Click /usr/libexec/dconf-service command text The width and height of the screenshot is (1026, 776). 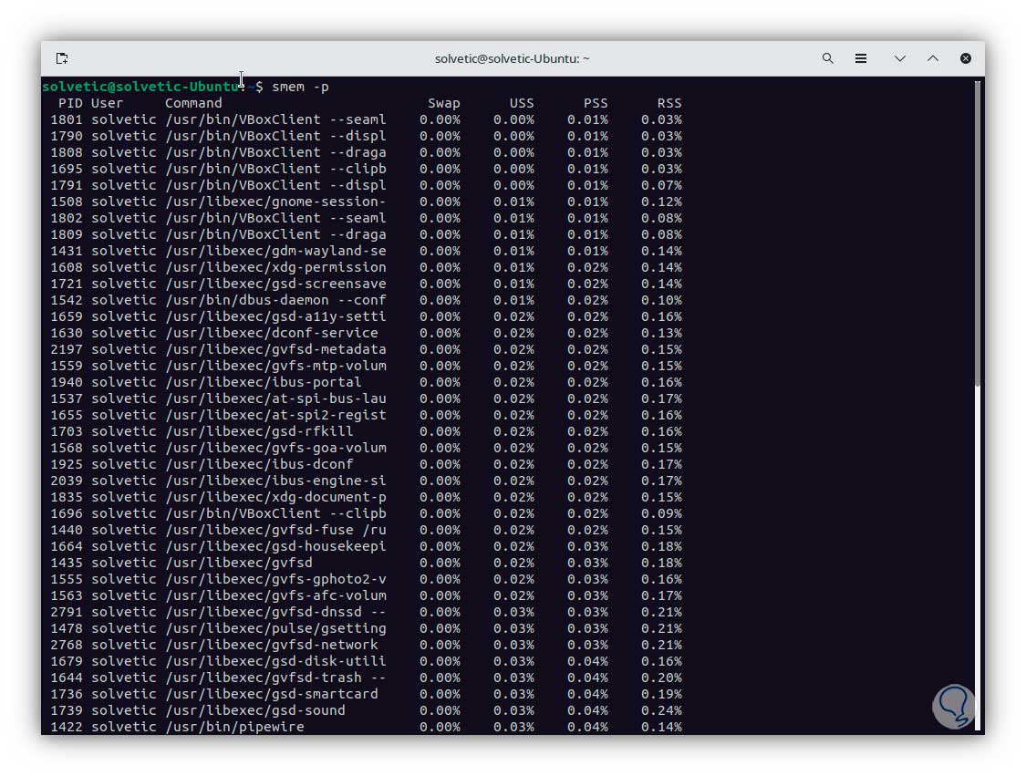tap(272, 333)
